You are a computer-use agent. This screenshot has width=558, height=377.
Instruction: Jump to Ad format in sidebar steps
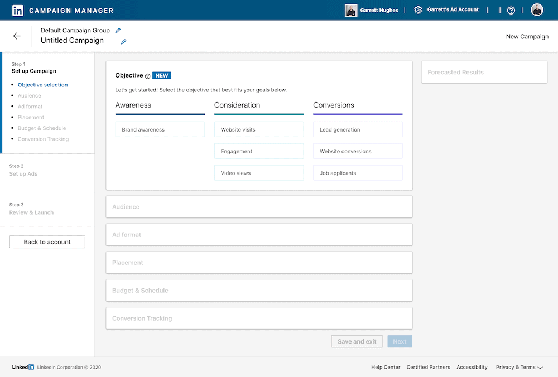(30, 107)
